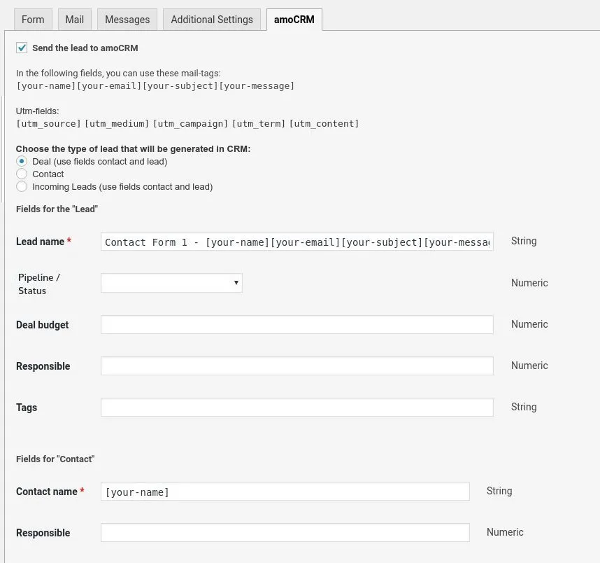The height and width of the screenshot is (563, 600).
Task: Click the Contact name input field
Action: point(285,492)
